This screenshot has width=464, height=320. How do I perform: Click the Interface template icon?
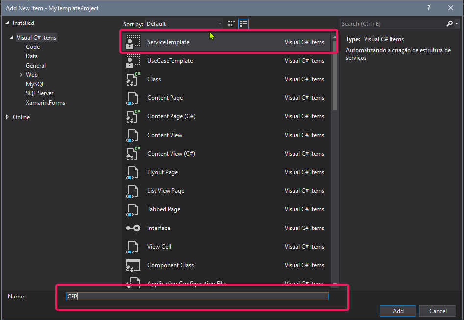click(x=133, y=228)
